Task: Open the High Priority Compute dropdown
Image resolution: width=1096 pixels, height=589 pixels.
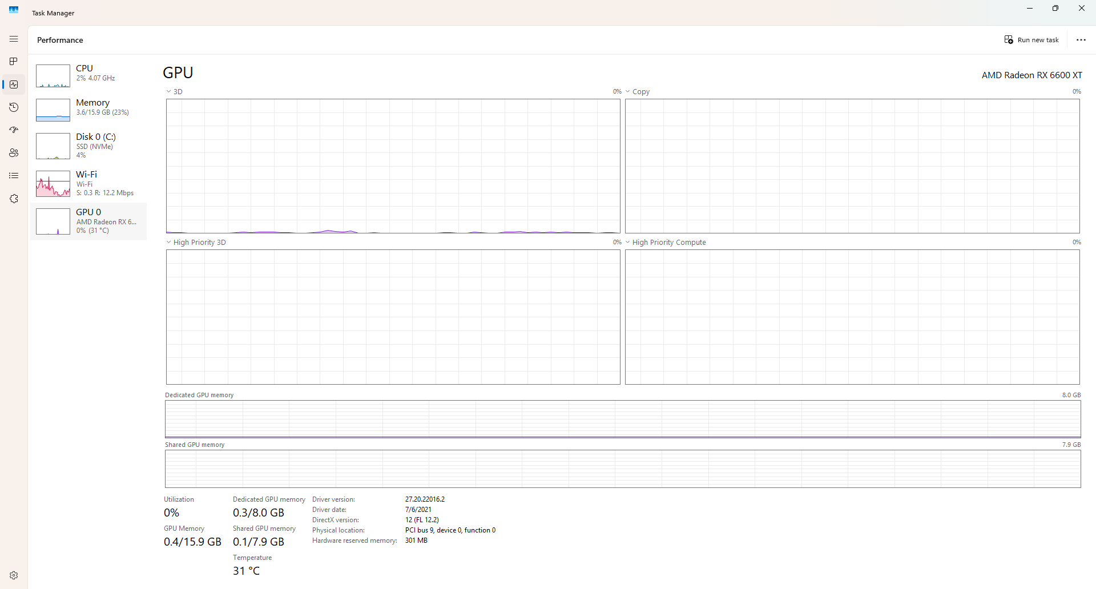Action: click(666, 242)
